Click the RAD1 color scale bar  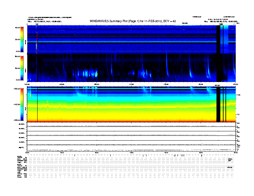(x=22, y=68)
